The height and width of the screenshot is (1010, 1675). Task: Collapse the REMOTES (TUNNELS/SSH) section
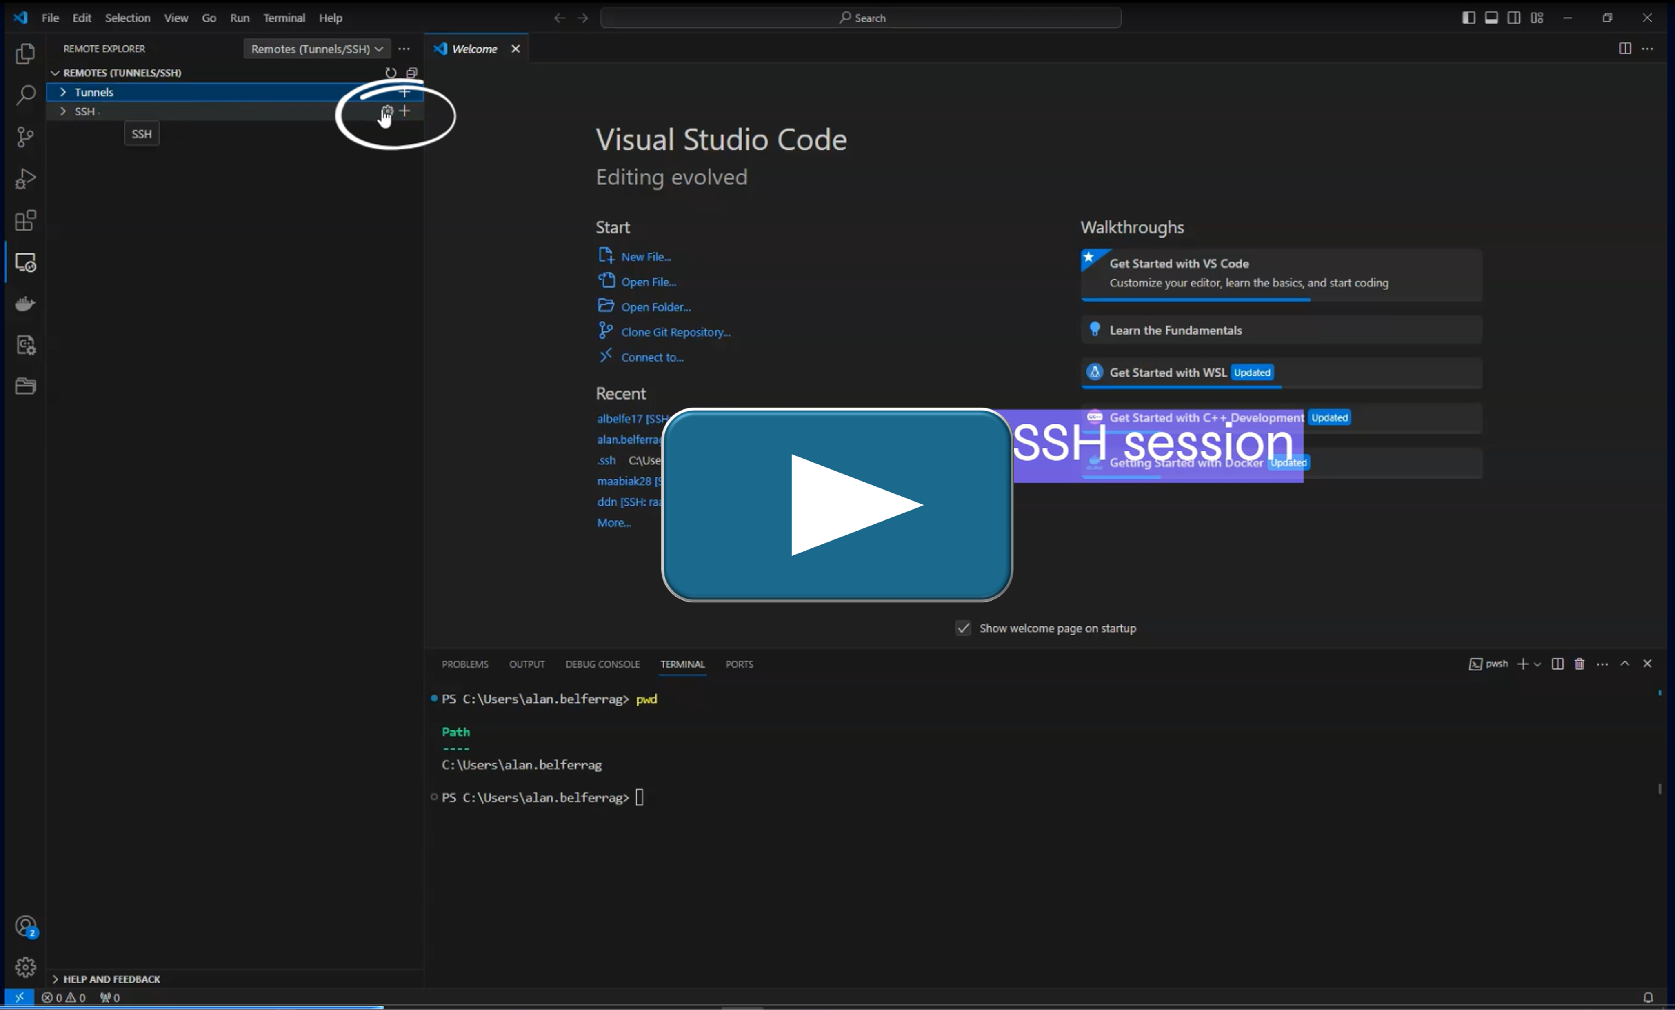click(55, 73)
